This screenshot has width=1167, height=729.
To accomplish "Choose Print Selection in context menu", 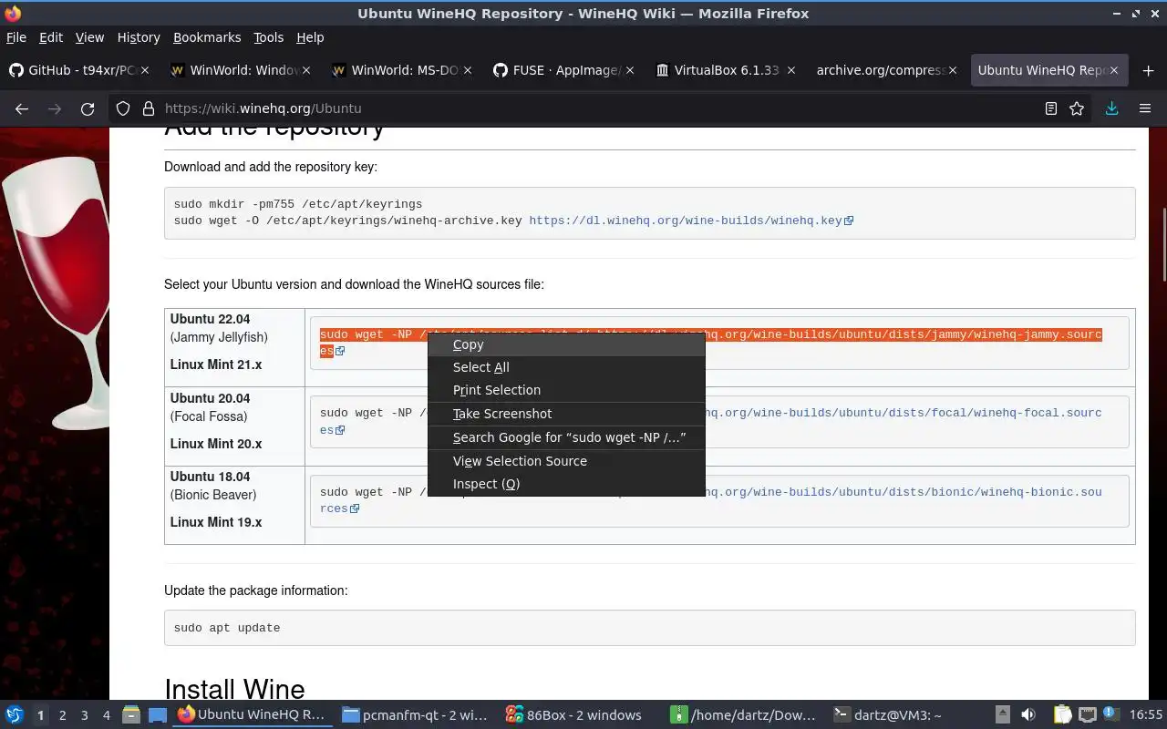I will coord(566,390).
